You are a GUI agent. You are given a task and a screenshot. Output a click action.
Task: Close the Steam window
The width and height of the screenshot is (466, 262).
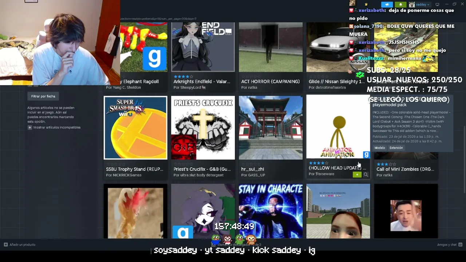(462, 4)
